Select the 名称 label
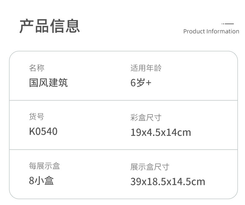This screenshot has height=205, width=245. tap(37, 68)
